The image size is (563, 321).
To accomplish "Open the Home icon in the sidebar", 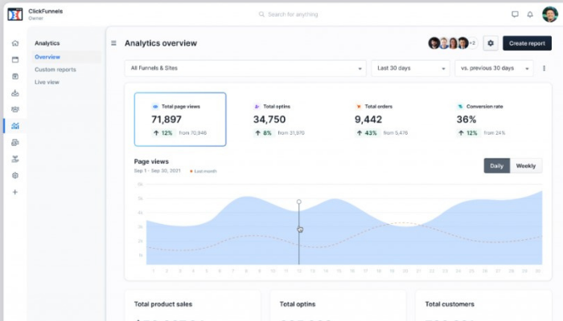I will [15, 43].
